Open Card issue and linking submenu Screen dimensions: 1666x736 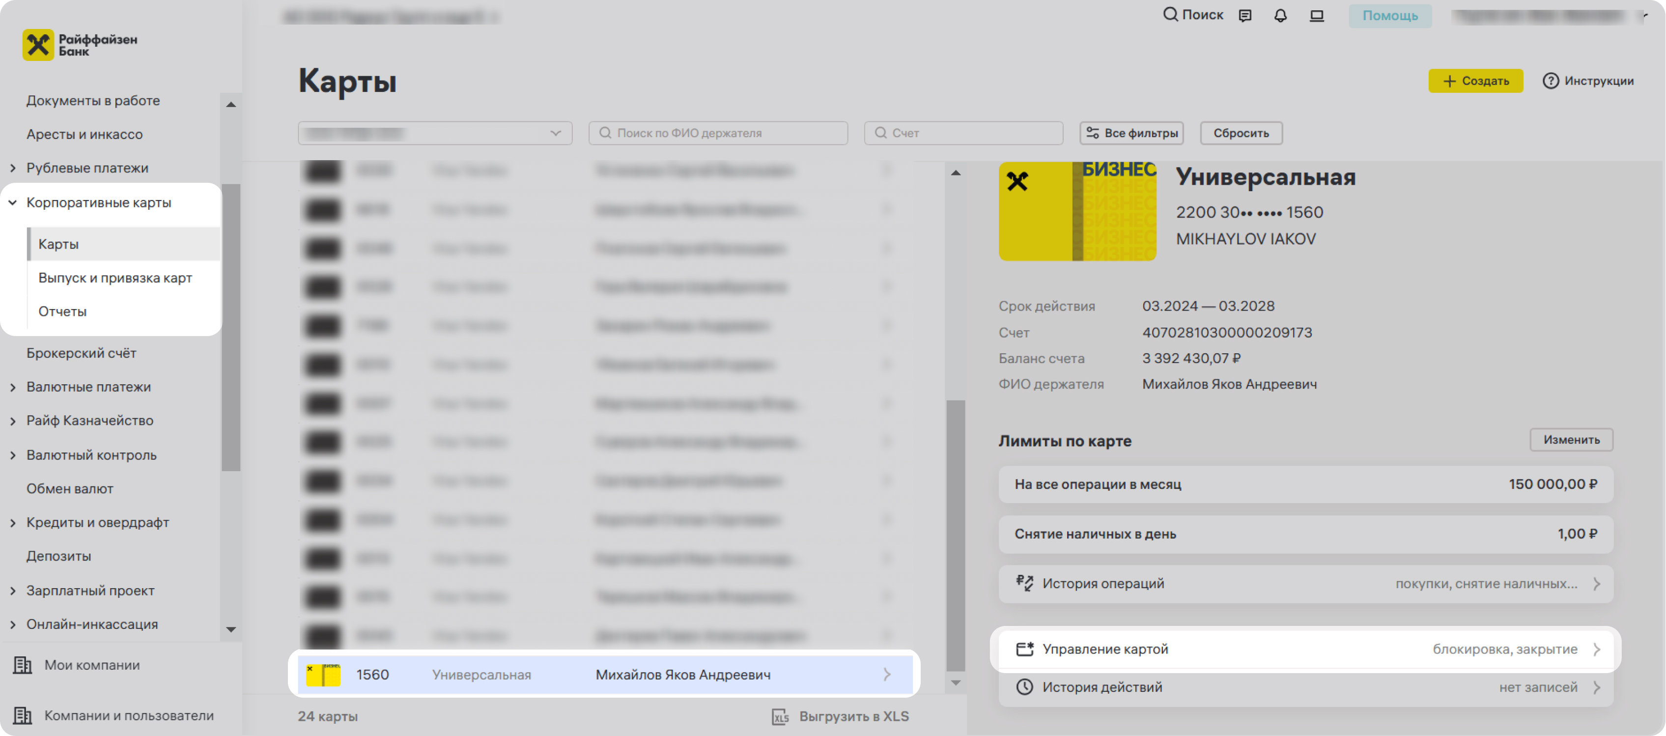click(x=115, y=278)
